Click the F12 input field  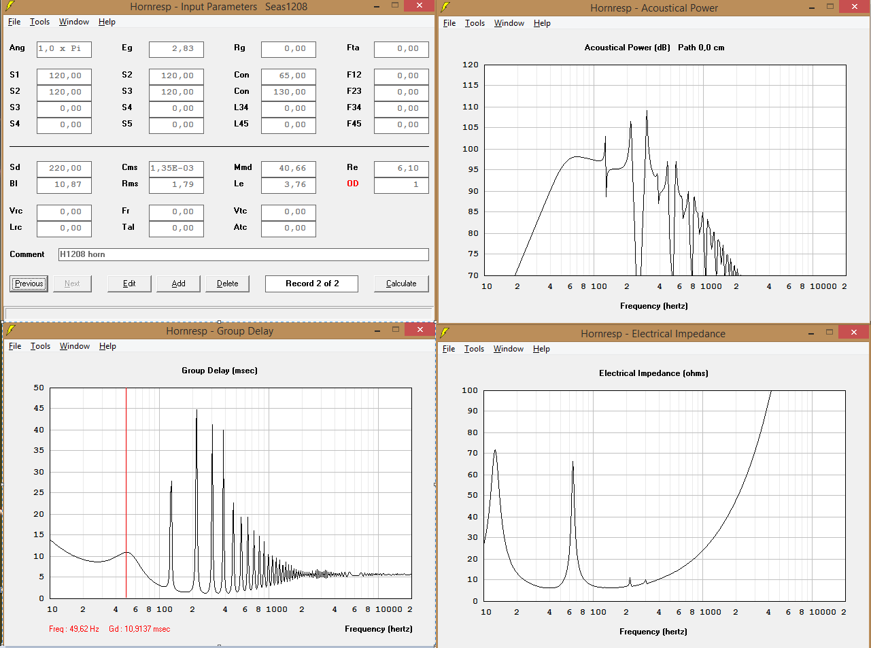point(401,76)
